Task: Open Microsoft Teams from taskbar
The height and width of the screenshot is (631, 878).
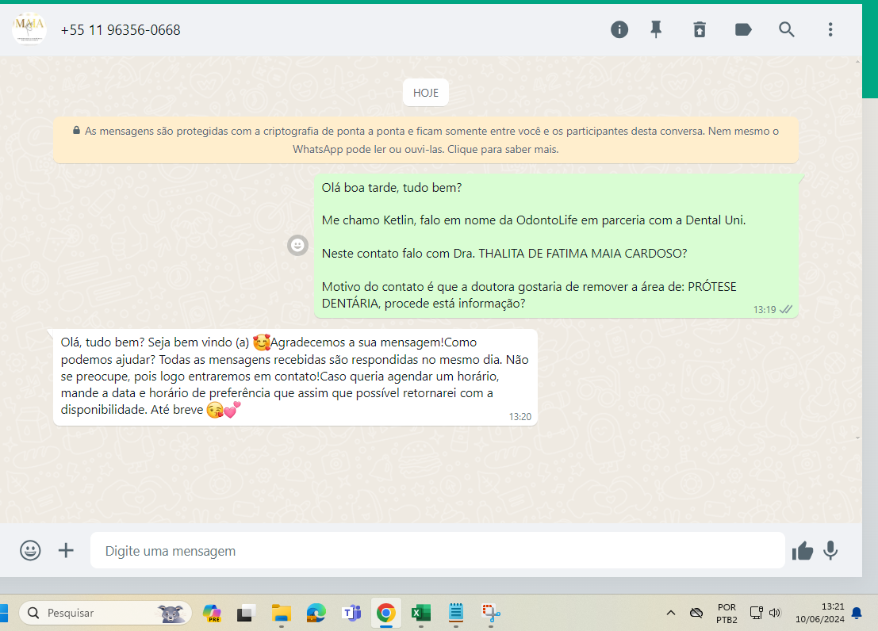Action: [351, 613]
